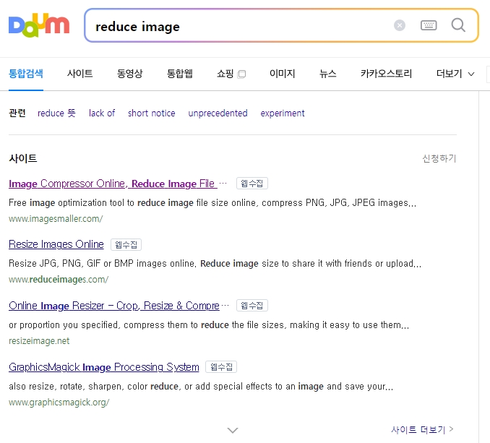Click the 사이트 section heading
The height and width of the screenshot is (443, 490).
tap(23, 158)
